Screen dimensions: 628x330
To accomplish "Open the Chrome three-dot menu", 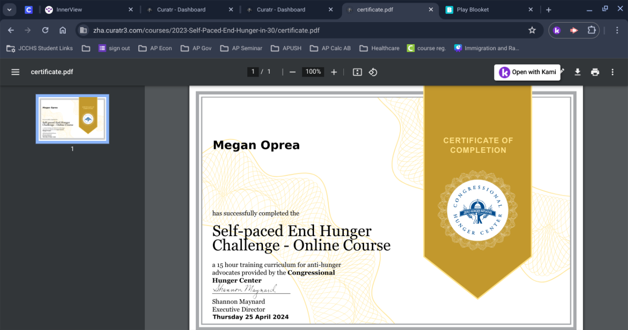I will (x=617, y=30).
